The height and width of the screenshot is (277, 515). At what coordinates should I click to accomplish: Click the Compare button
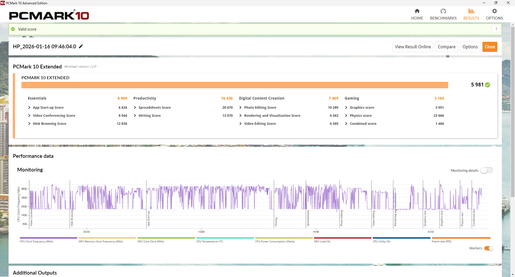coord(446,47)
